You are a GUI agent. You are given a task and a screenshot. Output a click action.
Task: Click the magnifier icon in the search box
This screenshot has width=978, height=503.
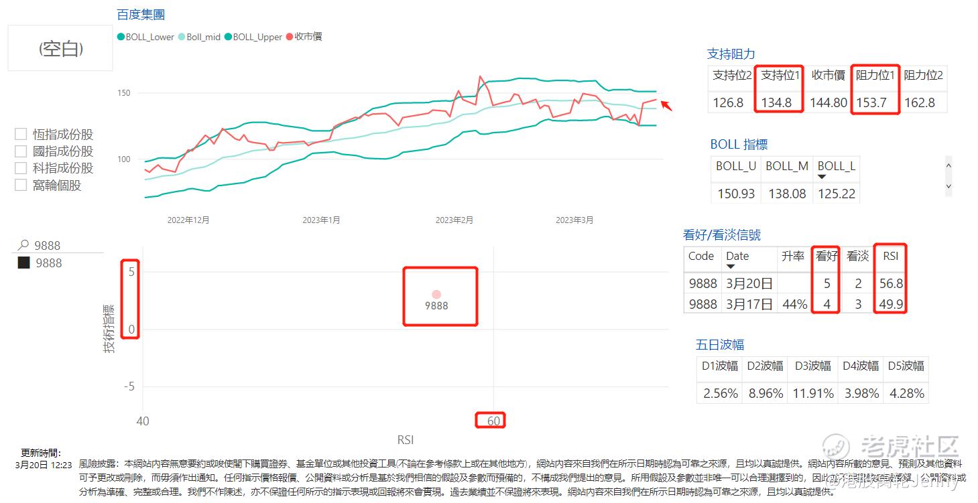click(23, 245)
